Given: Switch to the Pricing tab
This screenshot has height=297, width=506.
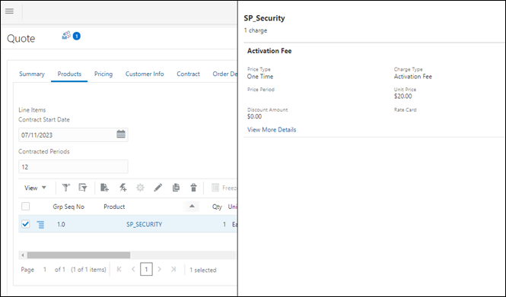Looking at the screenshot, I should 103,74.
